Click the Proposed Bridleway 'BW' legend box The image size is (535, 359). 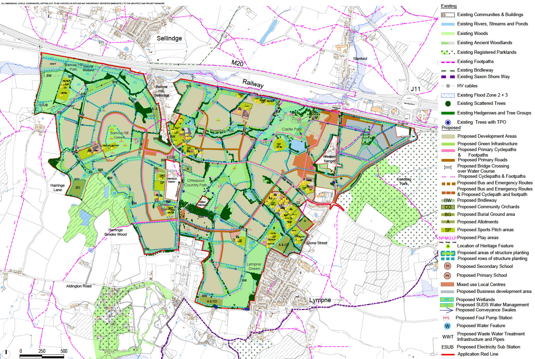tap(448, 200)
